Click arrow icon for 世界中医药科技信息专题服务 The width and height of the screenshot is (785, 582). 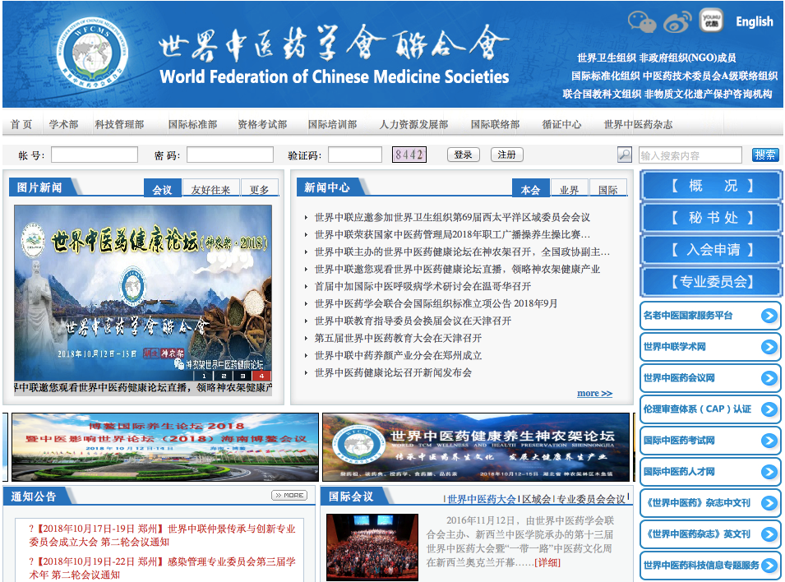(x=769, y=566)
